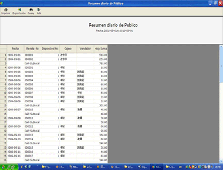
Task: Launch the Query binoculars tool
Action: tap(31, 11)
